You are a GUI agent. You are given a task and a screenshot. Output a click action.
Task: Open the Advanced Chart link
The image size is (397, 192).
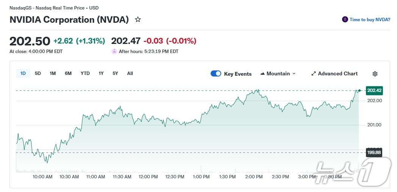[338, 74]
